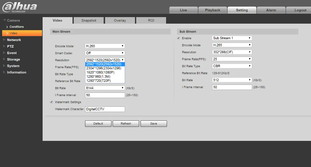
Task: Select Video item in the sidebar
Action: (22, 33)
